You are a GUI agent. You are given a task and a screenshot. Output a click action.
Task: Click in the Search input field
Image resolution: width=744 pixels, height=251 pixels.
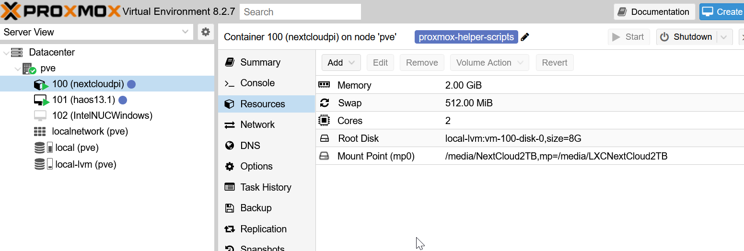(x=300, y=12)
